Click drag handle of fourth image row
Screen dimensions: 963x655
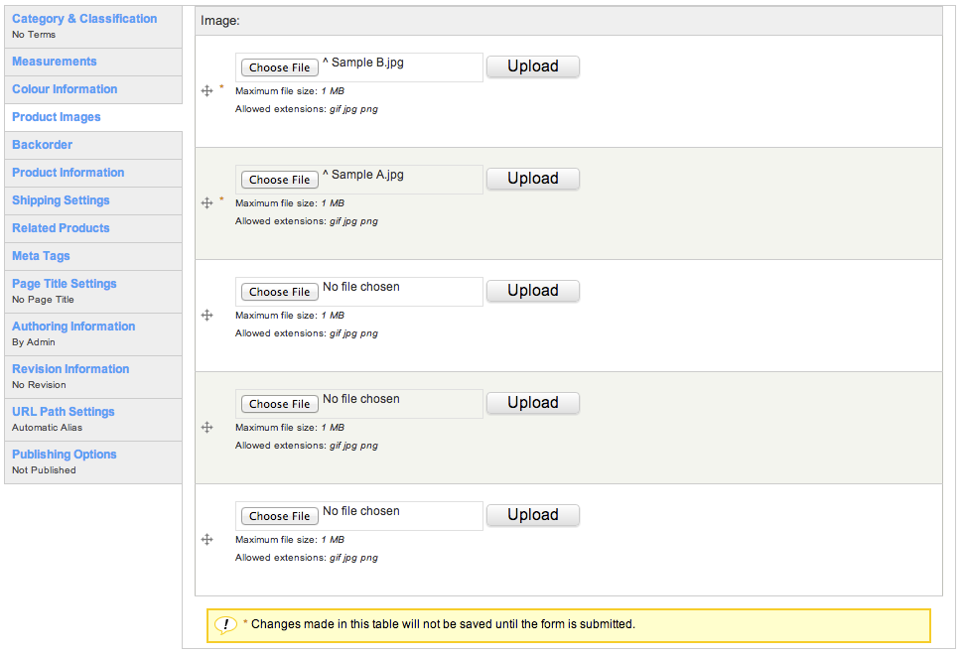coord(206,428)
